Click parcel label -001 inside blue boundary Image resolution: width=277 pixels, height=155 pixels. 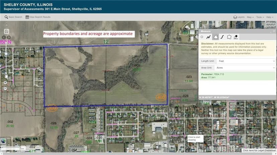point(137,65)
